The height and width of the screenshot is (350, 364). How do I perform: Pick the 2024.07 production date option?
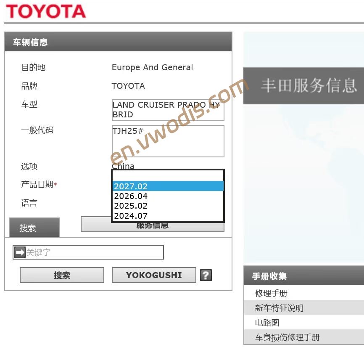point(168,216)
